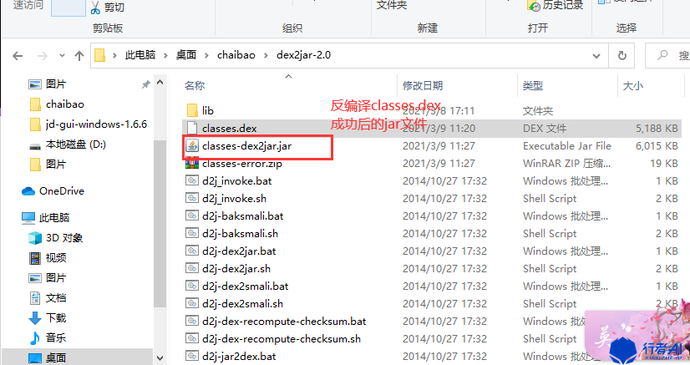Select the classes-dex2jar.jar file icon
This screenshot has height=365, width=690.
[192, 145]
